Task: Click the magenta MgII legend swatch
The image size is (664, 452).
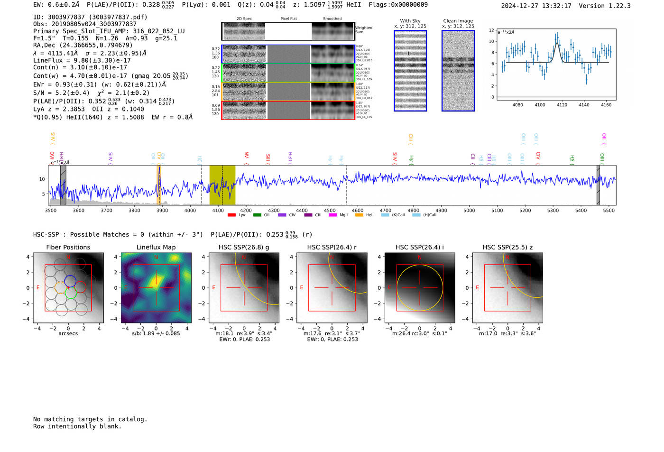Action: [x=332, y=215]
